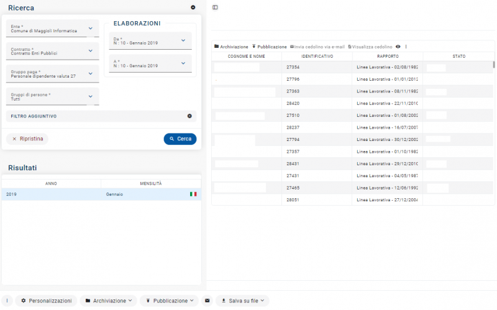
Task: Open the table toolbar three-dot menu
Action: pos(406,47)
